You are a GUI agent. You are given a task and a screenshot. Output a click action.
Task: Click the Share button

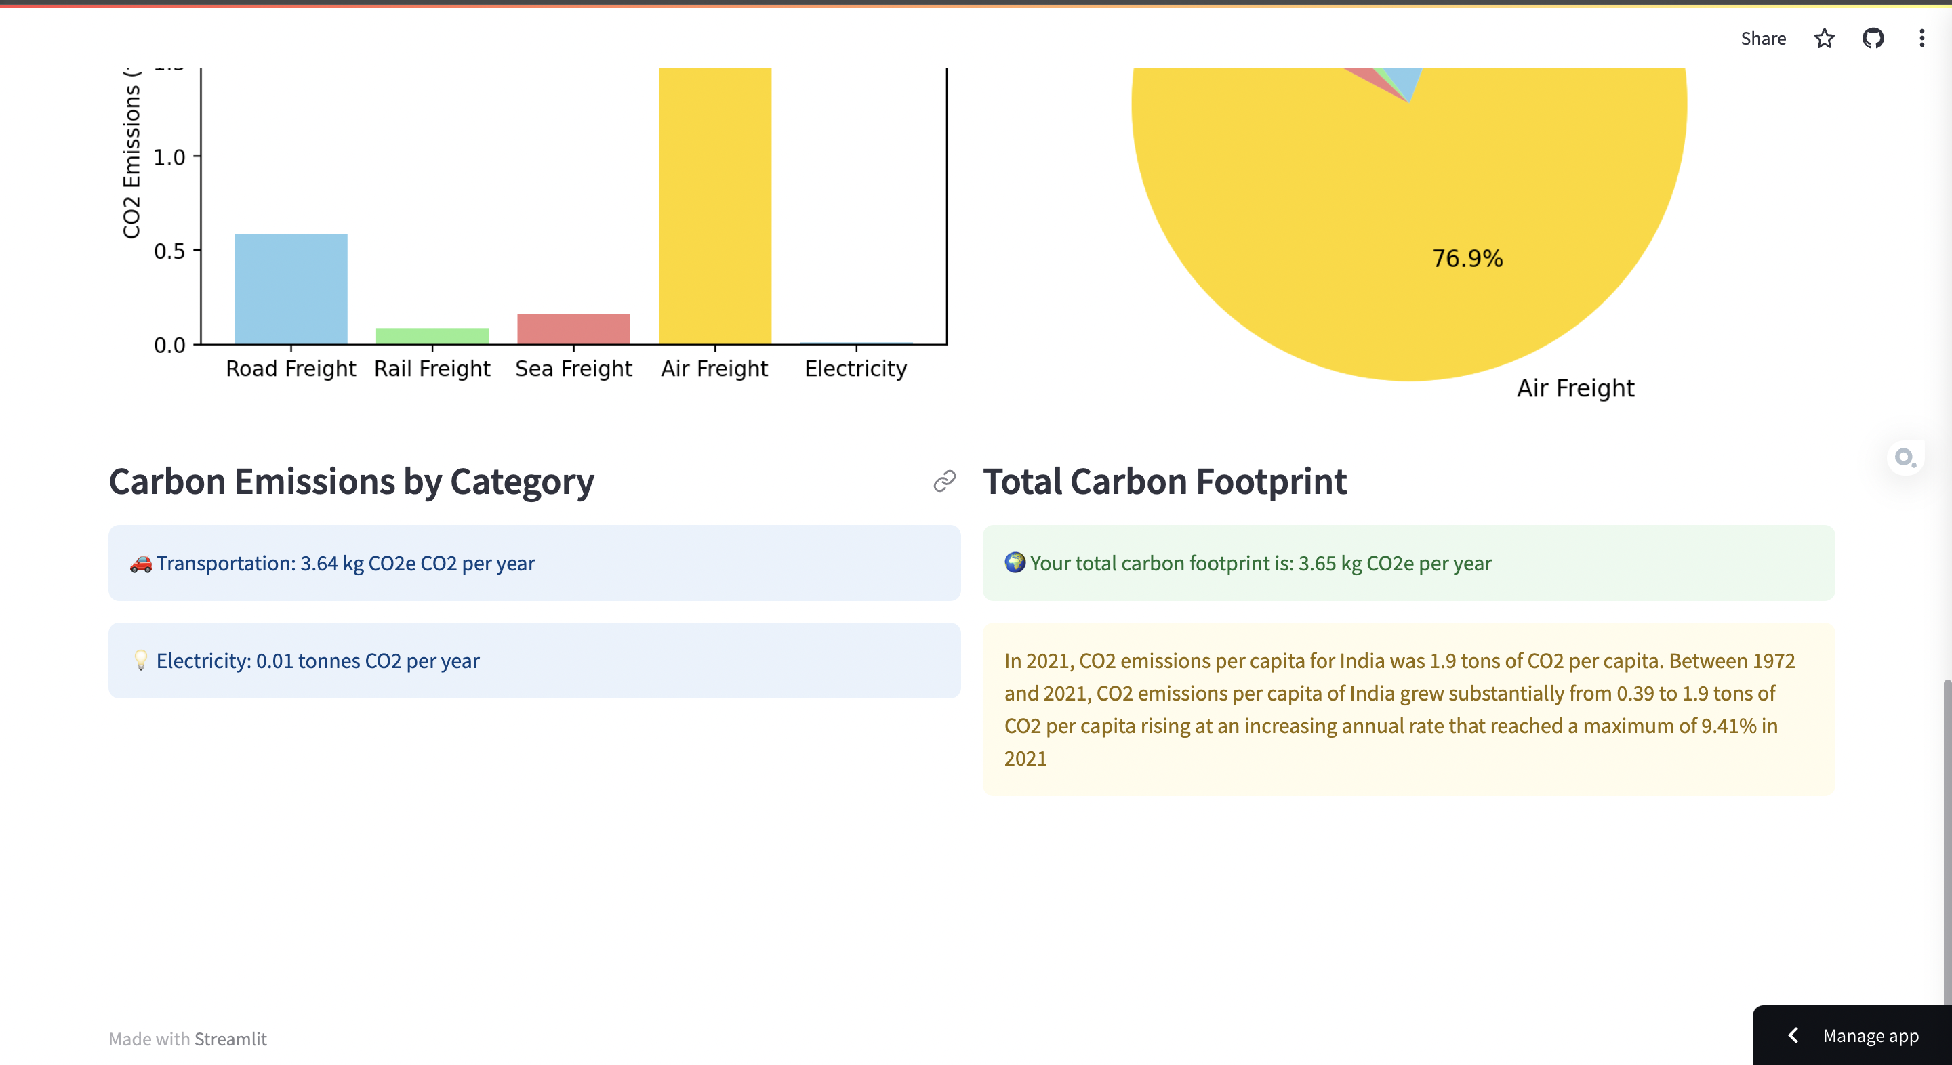1762,38
